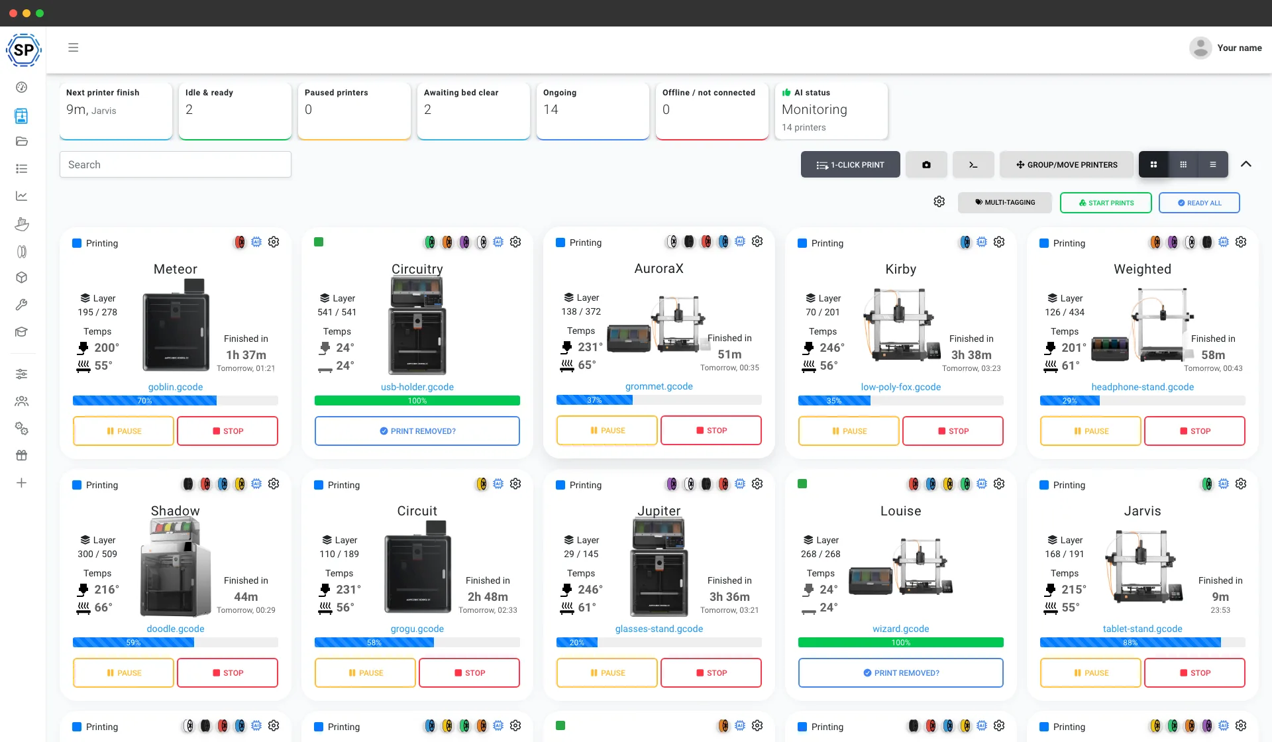Filter by Next printer finish card

[x=116, y=111]
